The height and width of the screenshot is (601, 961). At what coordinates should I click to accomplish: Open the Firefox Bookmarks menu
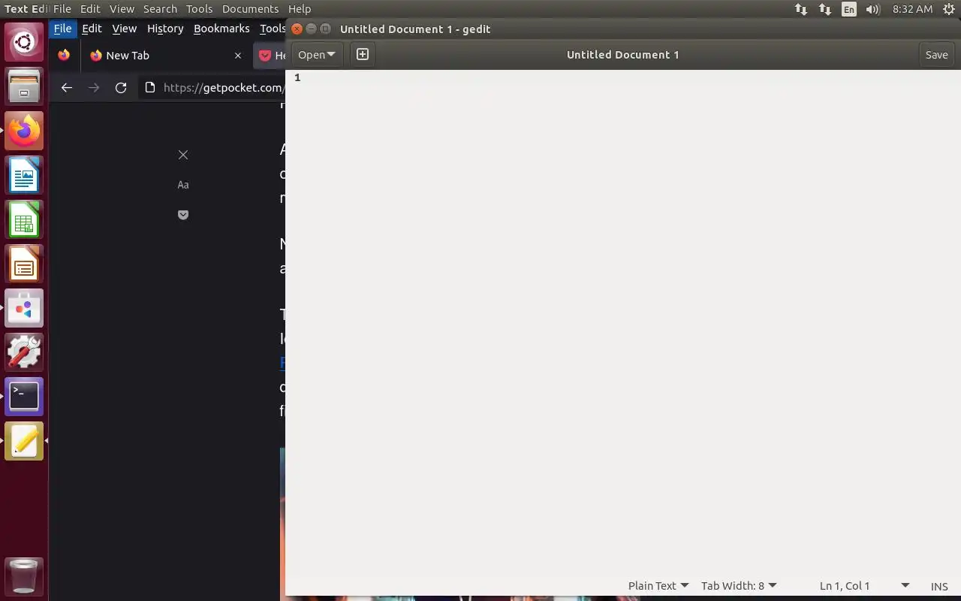pyautogui.click(x=221, y=29)
